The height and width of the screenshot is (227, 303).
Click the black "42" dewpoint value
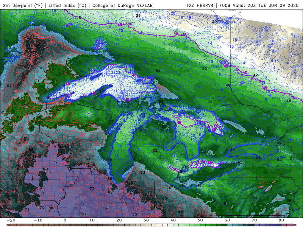(x=255, y=75)
